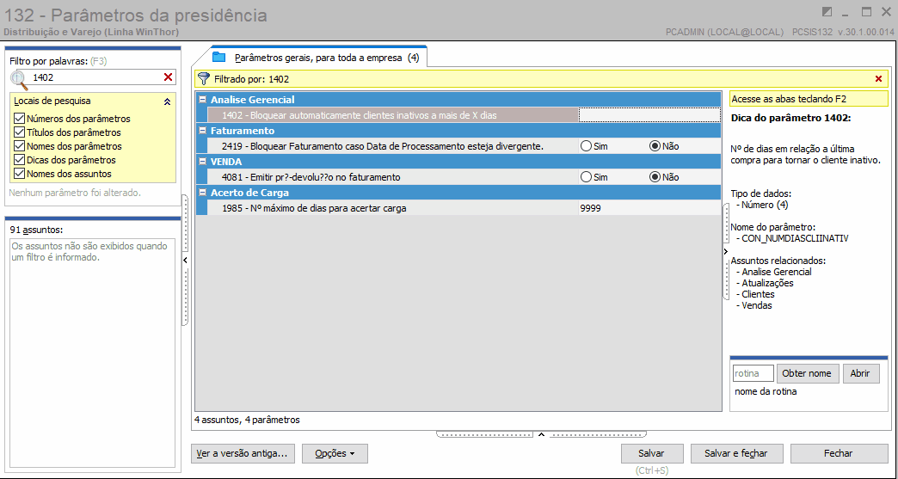Expand the bottom panel caret
898x479 pixels.
pos(541,434)
